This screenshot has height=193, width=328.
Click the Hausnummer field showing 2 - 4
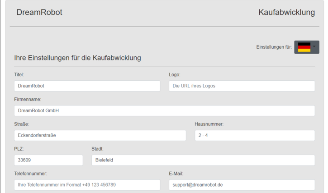(x=255, y=135)
